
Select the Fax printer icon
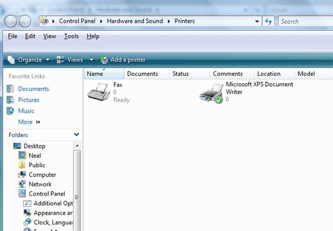coord(99,92)
